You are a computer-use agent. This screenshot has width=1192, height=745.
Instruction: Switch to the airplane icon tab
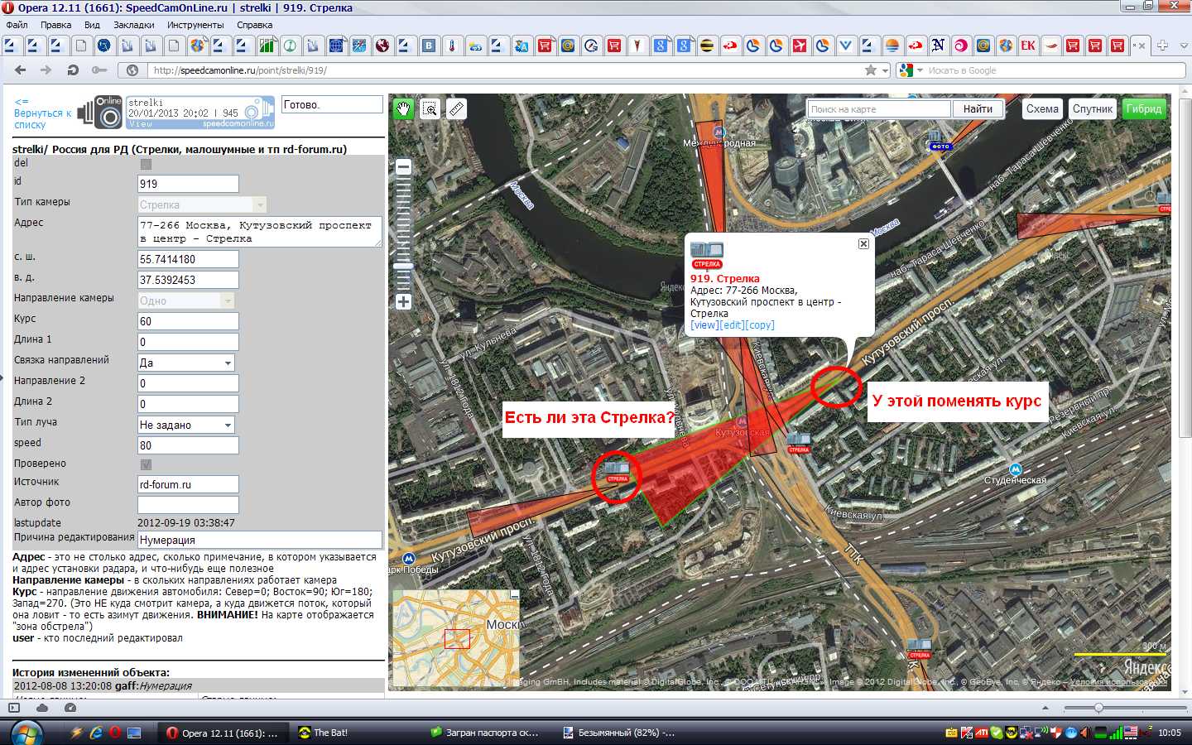tap(800, 46)
